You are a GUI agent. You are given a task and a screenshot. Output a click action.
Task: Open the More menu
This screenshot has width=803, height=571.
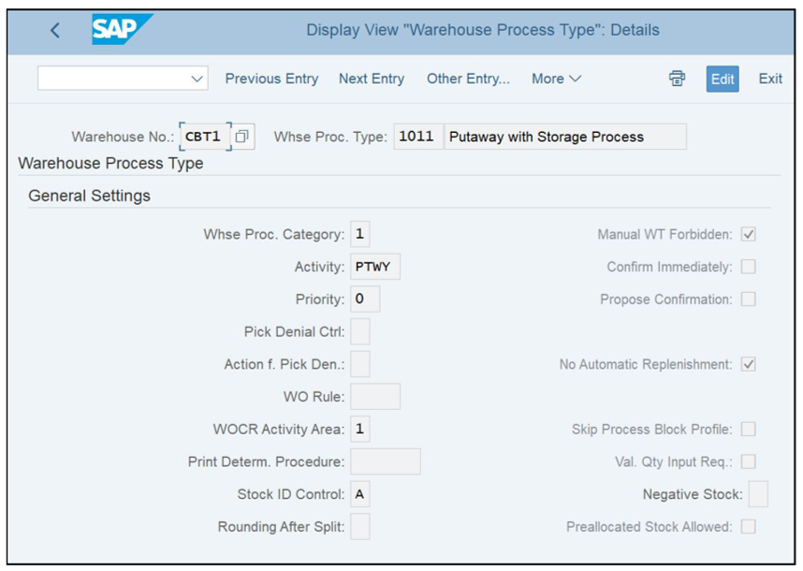[x=556, y=79]
